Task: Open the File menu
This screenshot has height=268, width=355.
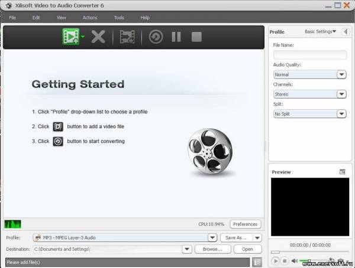Action: pos(12,18)
